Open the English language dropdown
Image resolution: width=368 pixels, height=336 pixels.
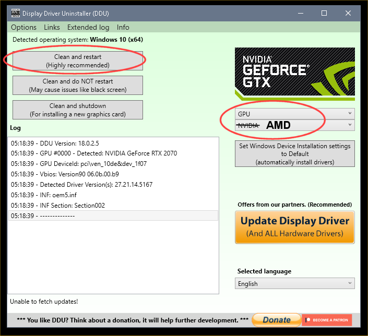point(295,283)
